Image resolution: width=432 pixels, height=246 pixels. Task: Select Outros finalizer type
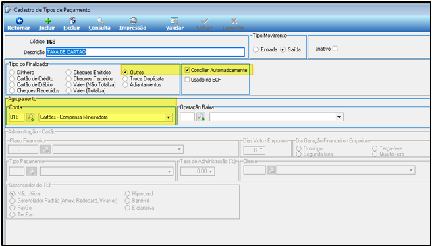coord(125,73)
